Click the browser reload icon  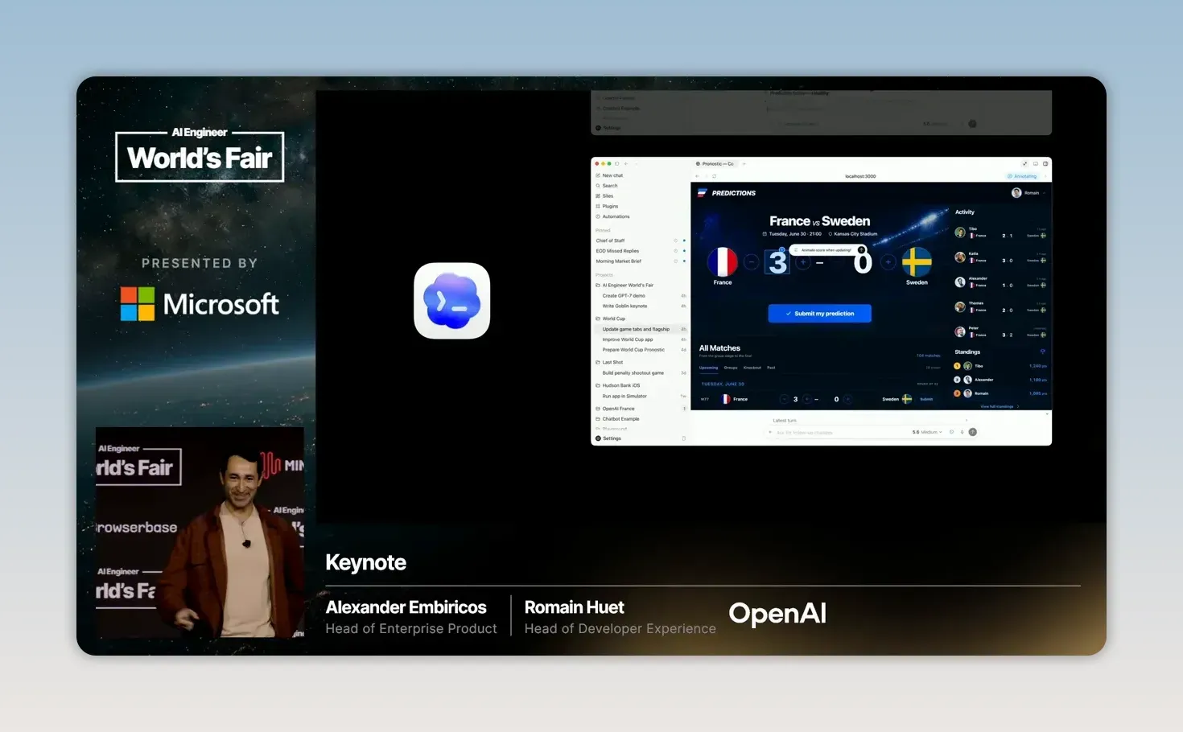click(714, 176)
